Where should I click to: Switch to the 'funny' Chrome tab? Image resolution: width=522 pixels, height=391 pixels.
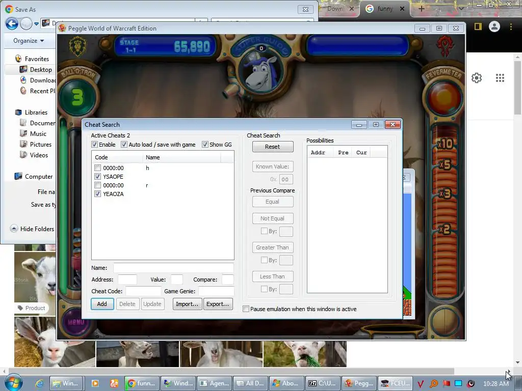[385, 9]
